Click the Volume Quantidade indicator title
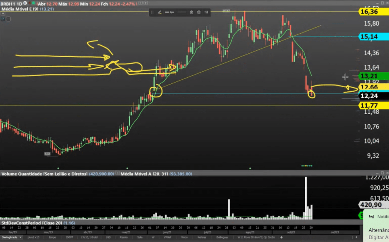 click(x=44, y=174)
